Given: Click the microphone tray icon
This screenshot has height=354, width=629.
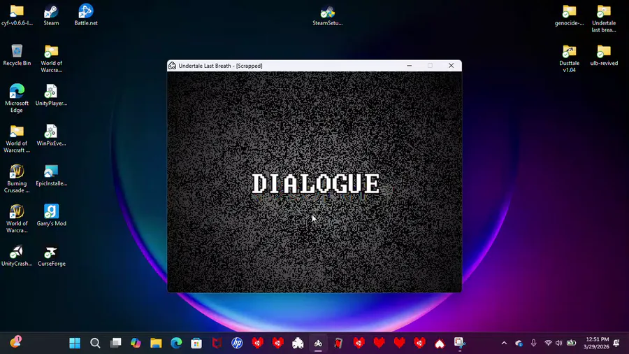Looking at the screenshot, I should (x=533, y=344).
